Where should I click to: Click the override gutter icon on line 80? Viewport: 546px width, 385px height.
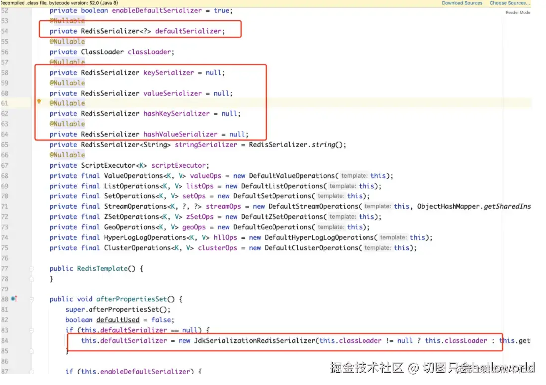(x=14, y=299)
